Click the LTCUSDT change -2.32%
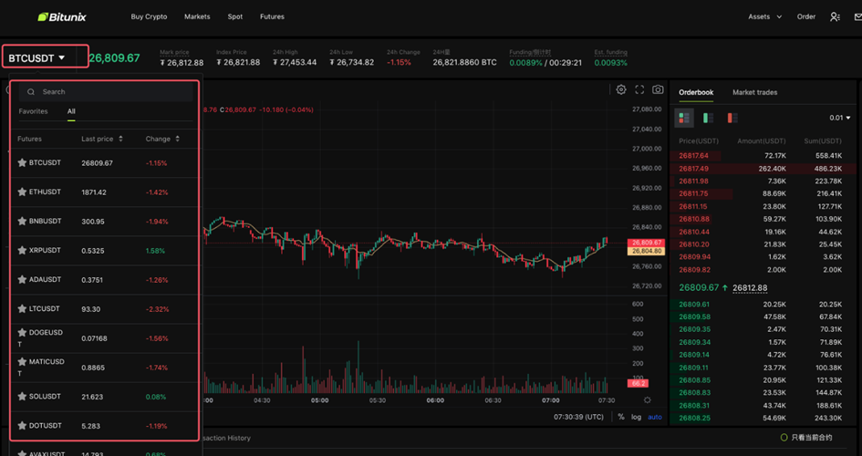The height and width of the screenshot is (456, 862). tap(157, 309)
